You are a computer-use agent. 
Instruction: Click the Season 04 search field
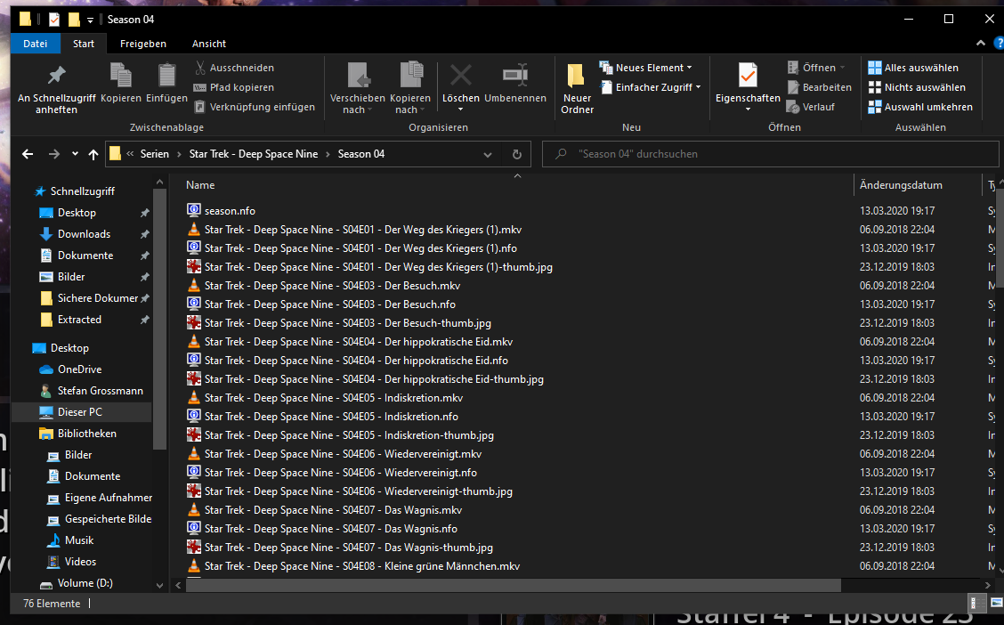[770, 154]
